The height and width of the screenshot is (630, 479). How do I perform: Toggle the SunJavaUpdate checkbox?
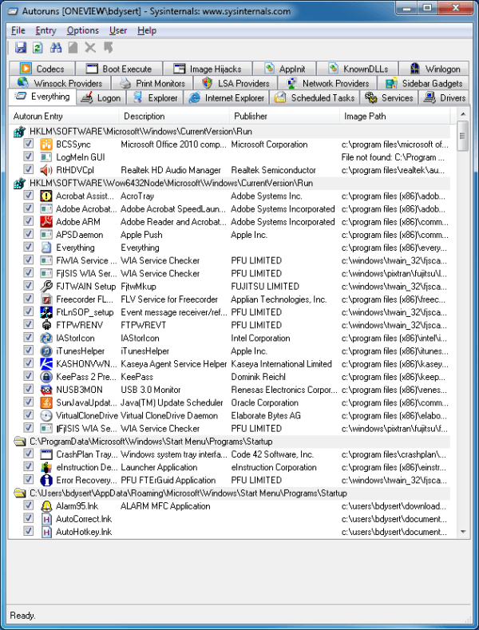28,402
